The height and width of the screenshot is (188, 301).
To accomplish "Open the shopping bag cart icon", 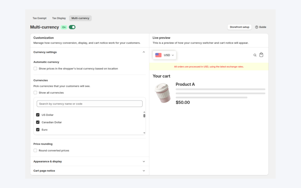I will [x=261, y=55].
